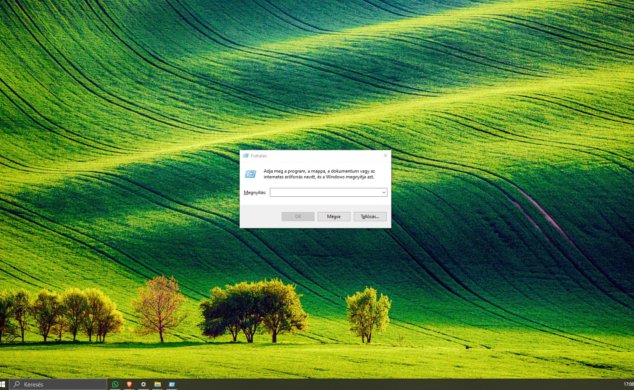Click the magnifier icon in taskbar search
The width and height of the screenshot is (634, 390).
tap(16, 384)
